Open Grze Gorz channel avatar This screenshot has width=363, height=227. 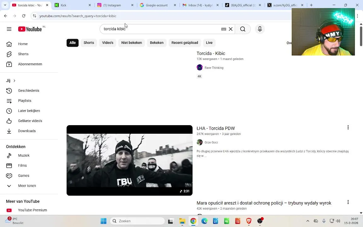(199, 142)
